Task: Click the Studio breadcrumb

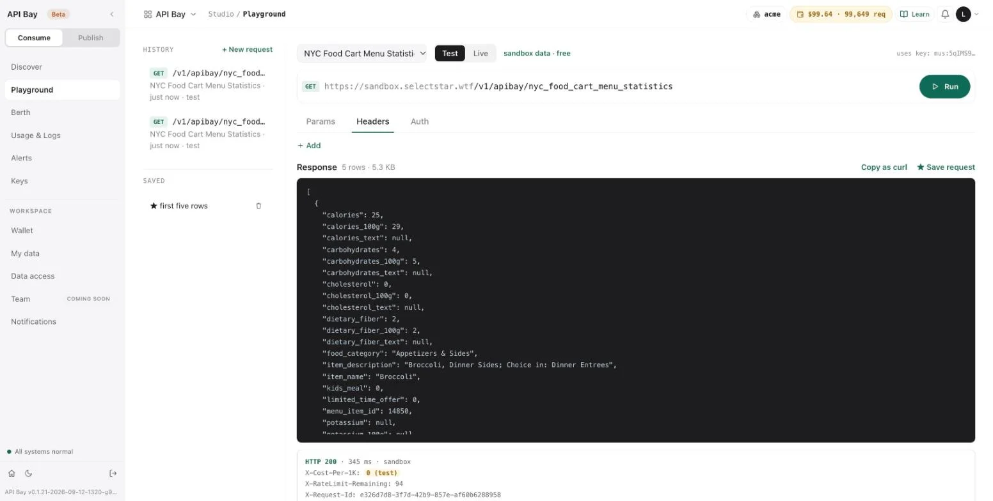Action: (x=221, y=14)
